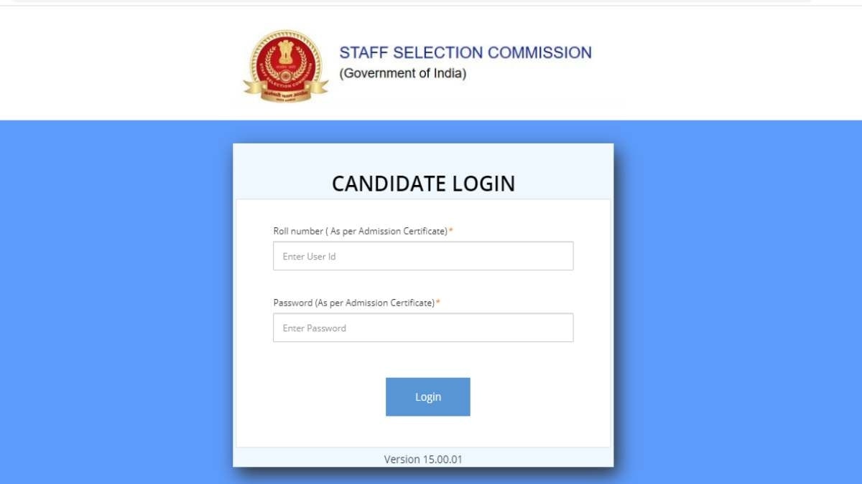Click the Roll number field label
862x484 pixels.
coord(360,231)
